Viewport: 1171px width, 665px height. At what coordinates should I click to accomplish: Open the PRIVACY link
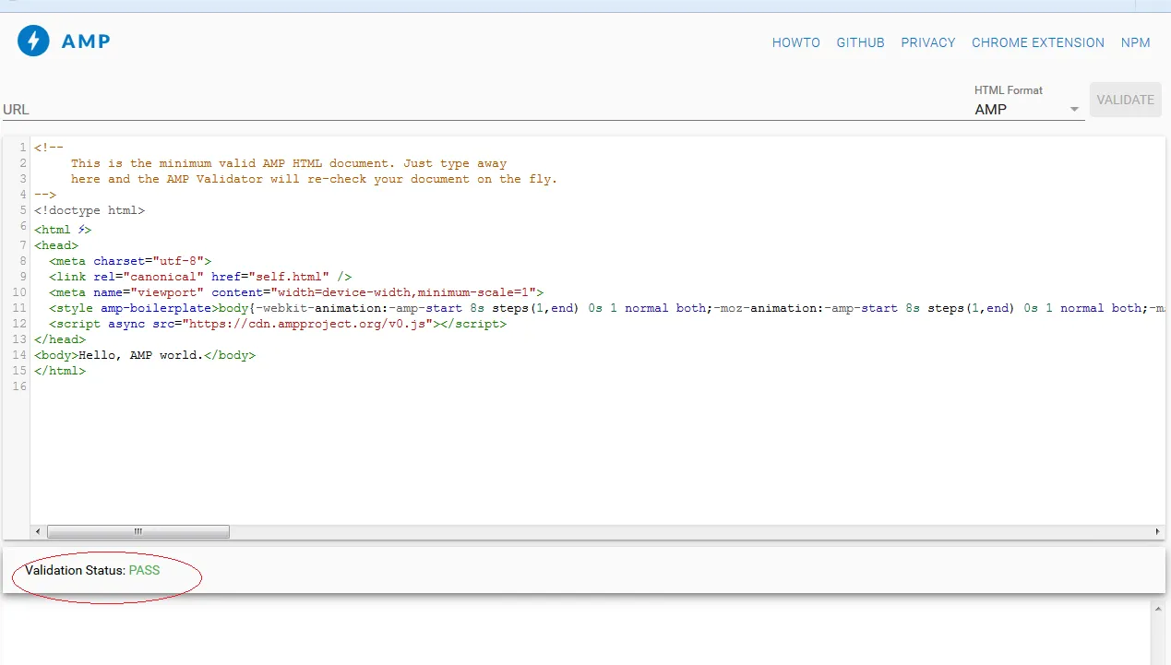point(927,42)
